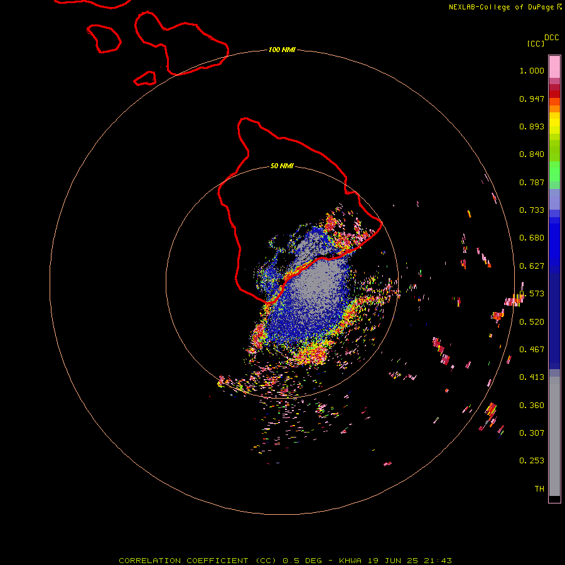
Task: Pick the bright green color bar segment
Action: [x=554, y=171]
